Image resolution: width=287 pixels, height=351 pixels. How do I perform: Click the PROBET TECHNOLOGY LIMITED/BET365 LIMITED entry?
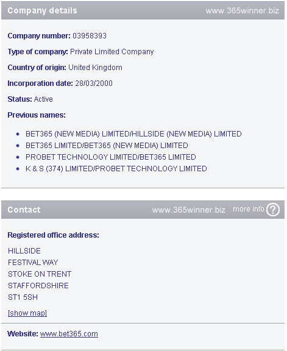[x=111, y=157]
